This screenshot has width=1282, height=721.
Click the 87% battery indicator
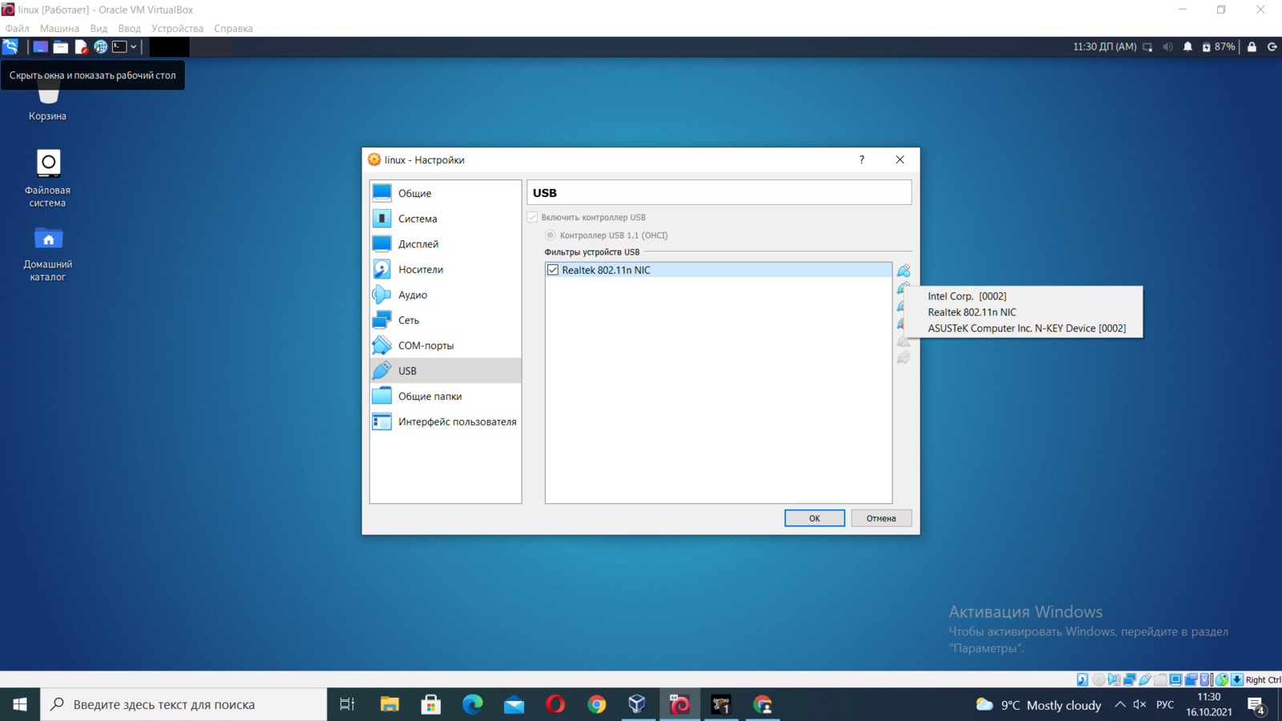point(1219,46)
